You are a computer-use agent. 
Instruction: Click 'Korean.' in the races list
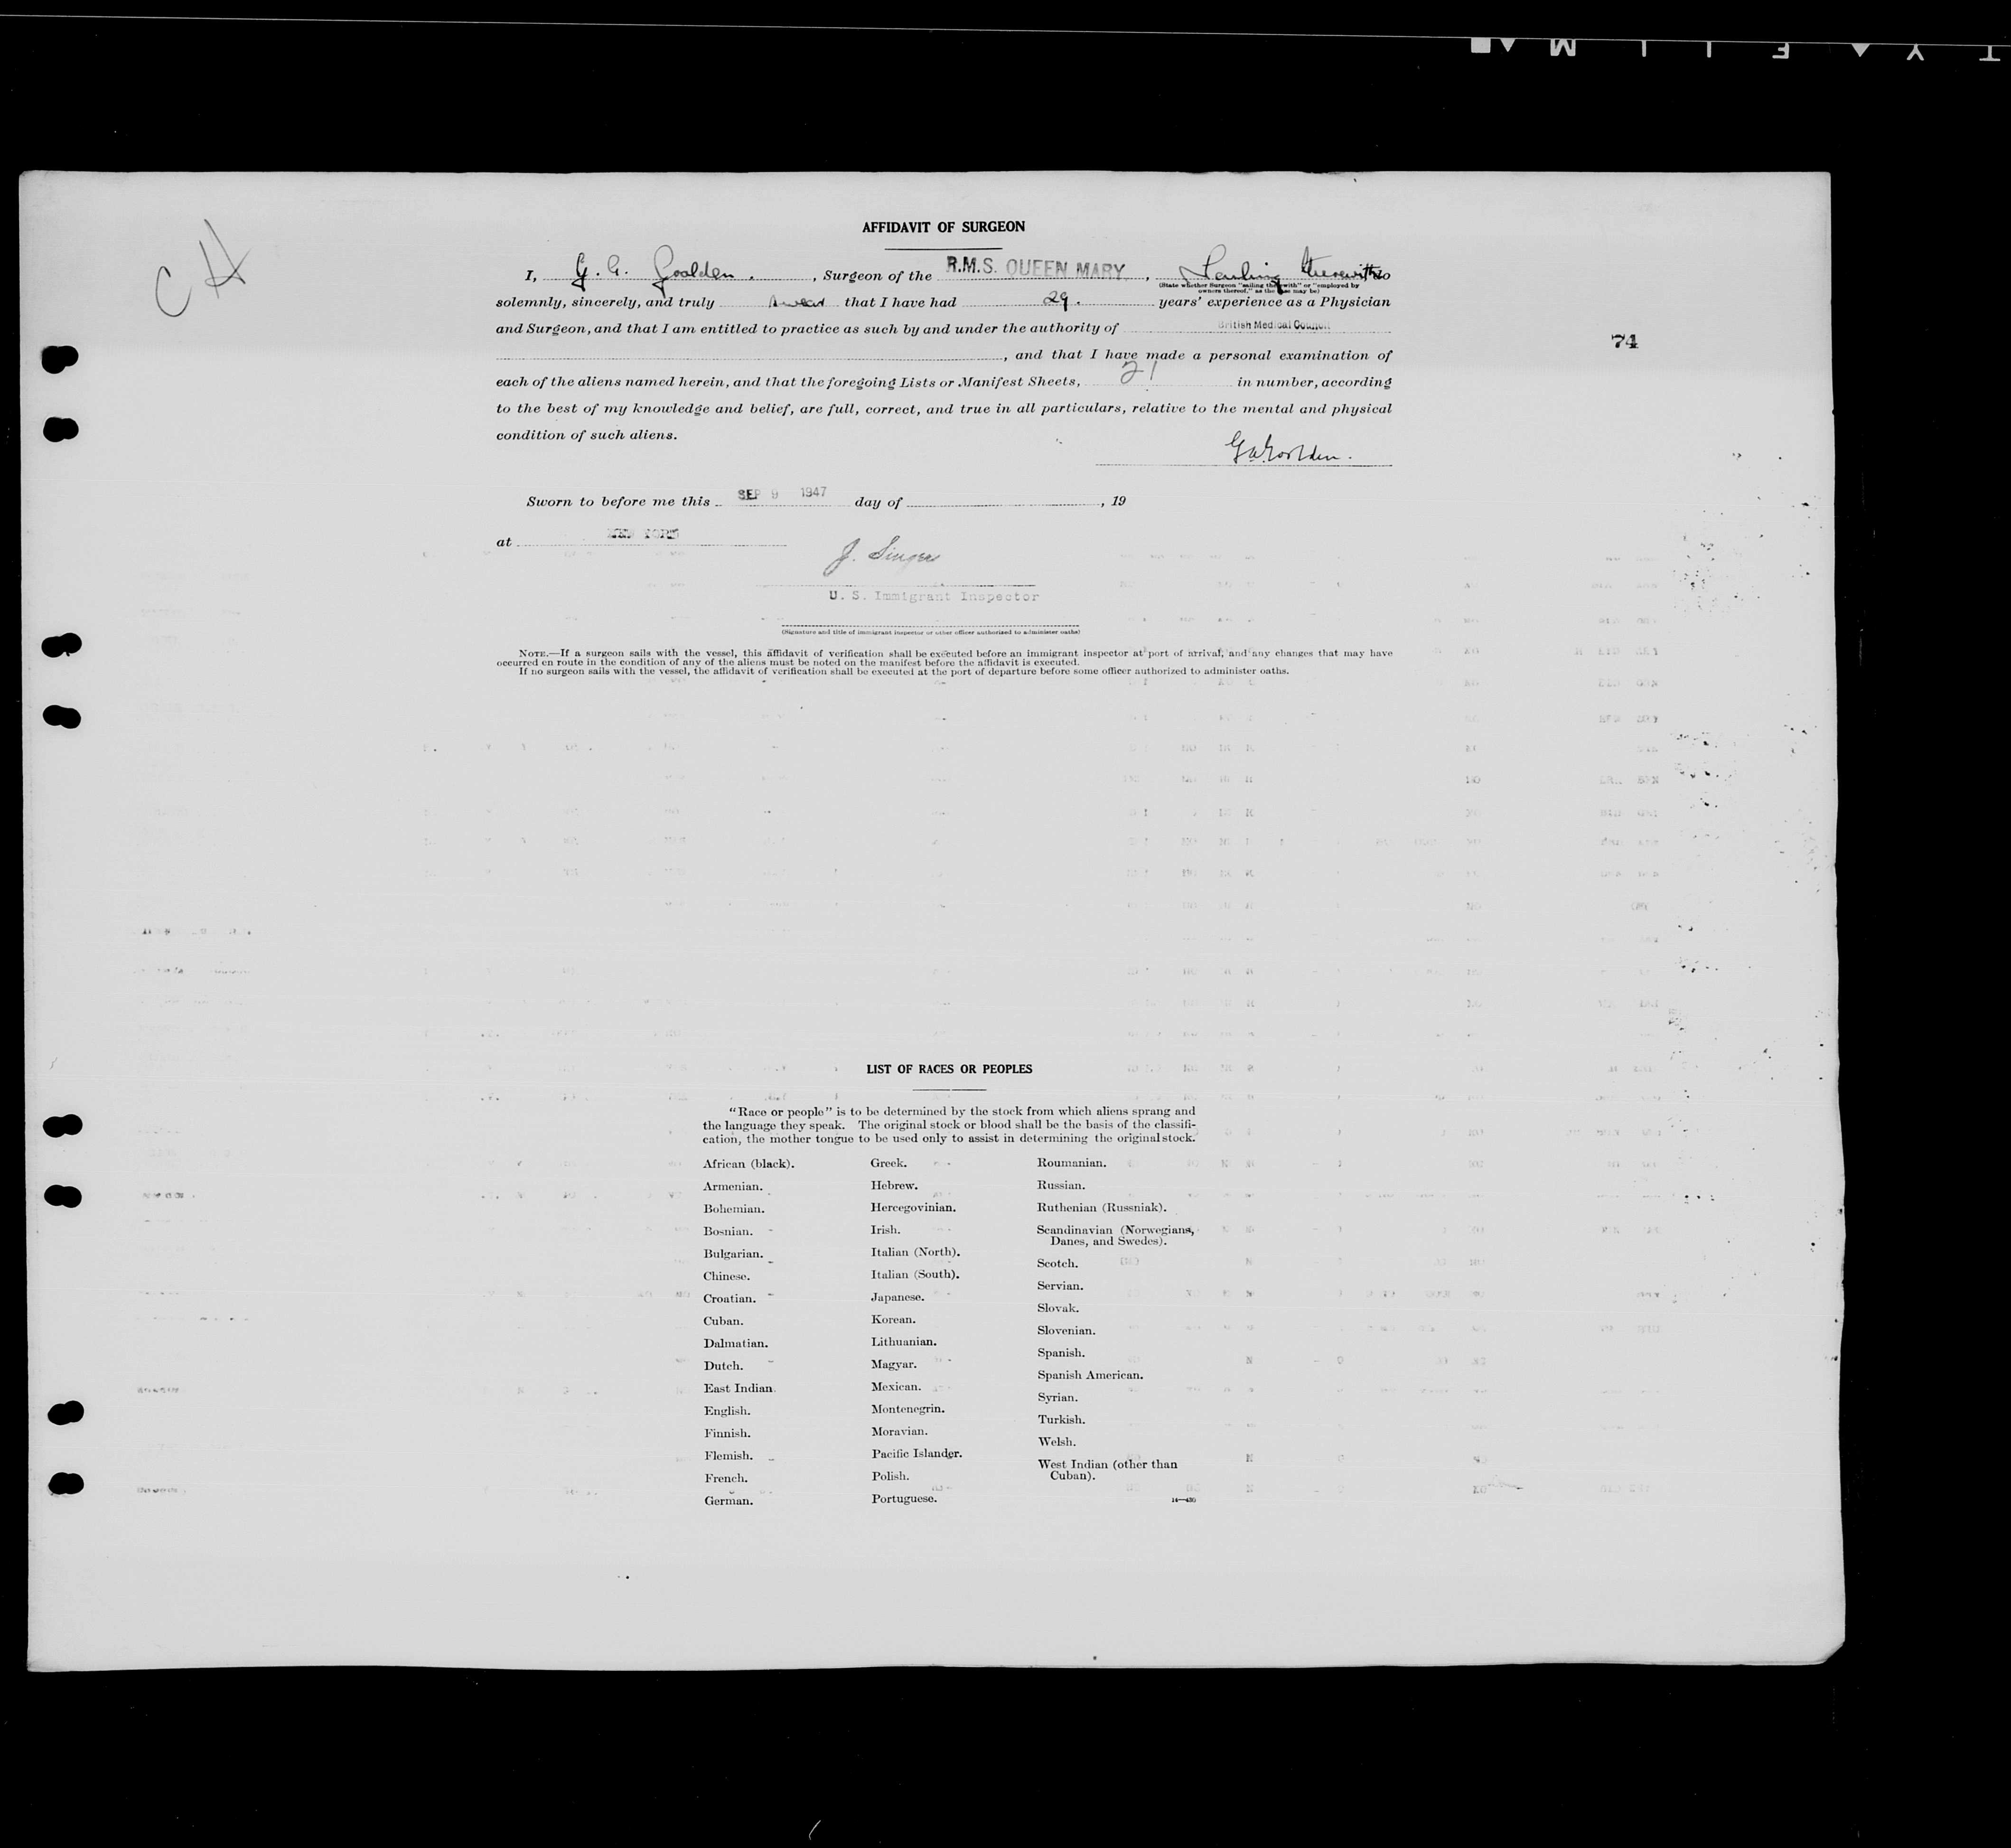(893, 1320)
